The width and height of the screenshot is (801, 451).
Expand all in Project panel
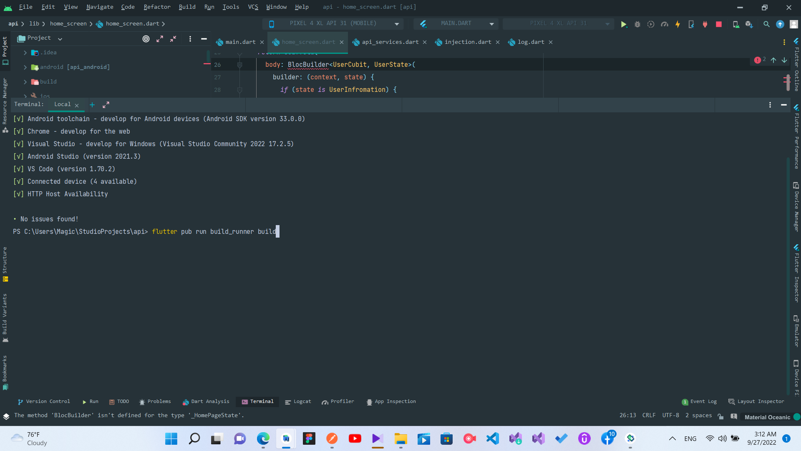point(160,39)
